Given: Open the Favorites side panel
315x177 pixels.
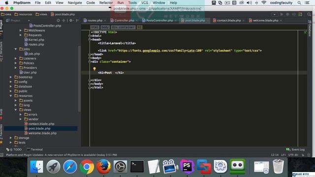Looking at the screenshot, I should [x=1, y=134].
